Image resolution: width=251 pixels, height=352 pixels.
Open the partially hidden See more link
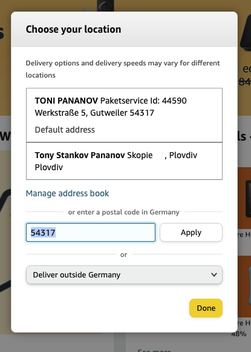coord(154,350)
